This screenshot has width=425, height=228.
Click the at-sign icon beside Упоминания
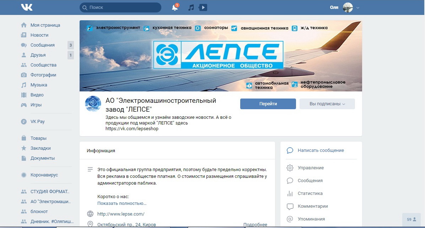(290, 219)
